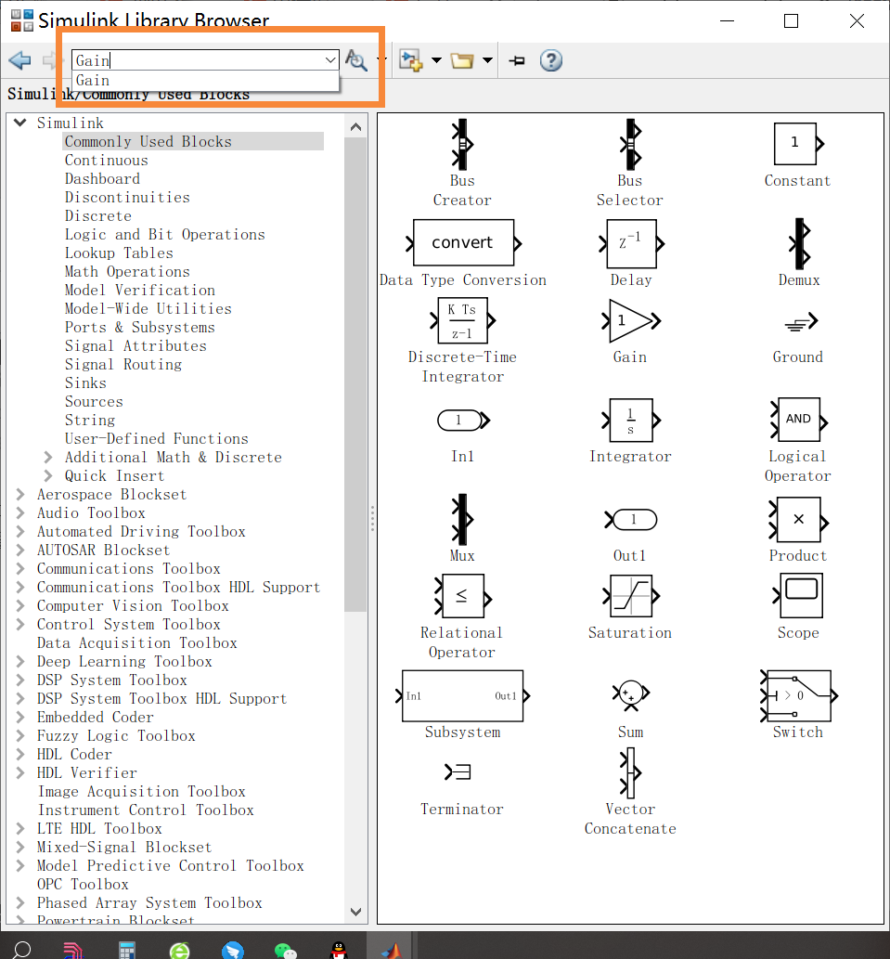Click tree scrollbar up arrow

(x=355, y=127)
